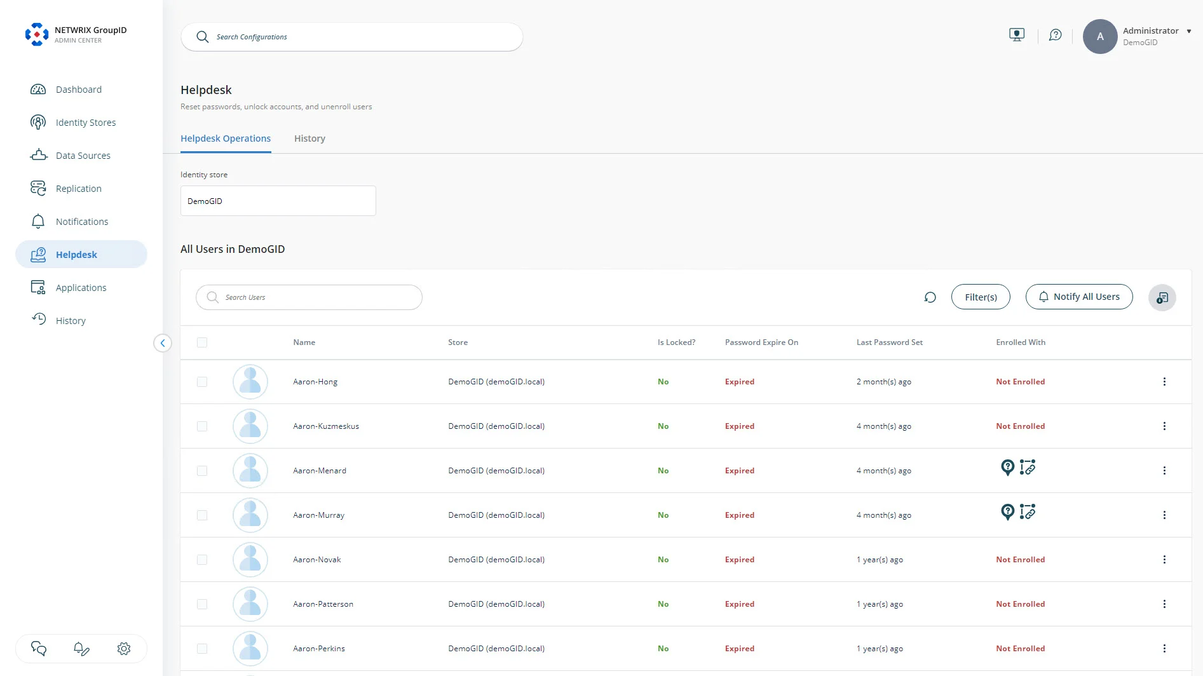Viewport: 1203px width, 676px height.
Task: Open the three-dot menu for Aaron-Novak
Action: (1164, 560)
